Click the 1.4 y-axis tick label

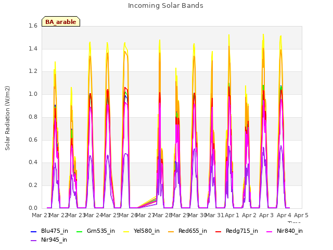(x=33, y=49)
